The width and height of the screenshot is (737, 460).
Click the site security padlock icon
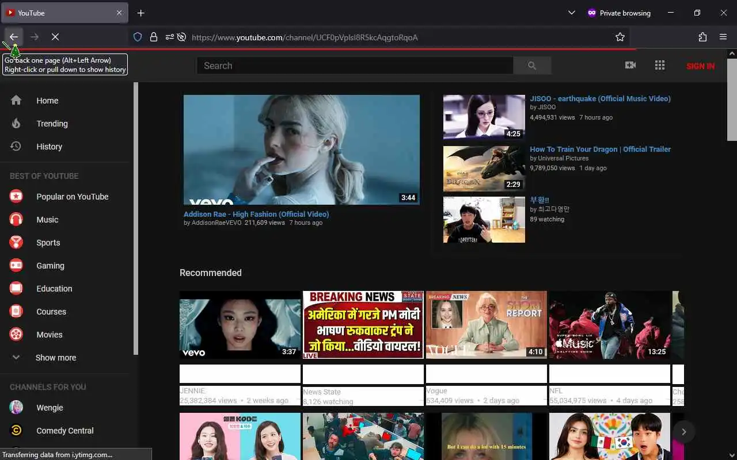pyautogui.click(x=154, y=37)
